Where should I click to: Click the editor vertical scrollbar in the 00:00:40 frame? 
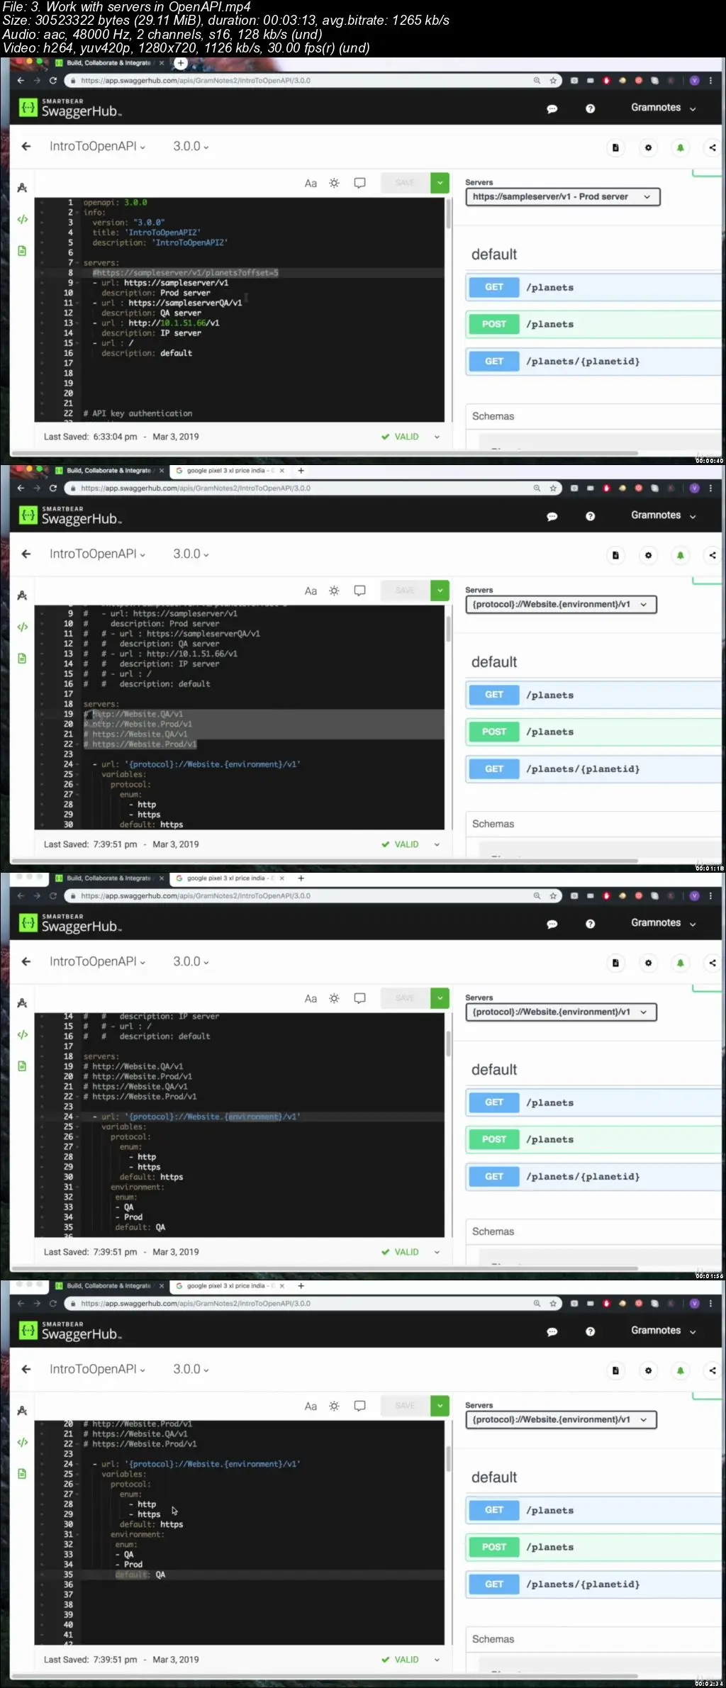coord(448,213)
